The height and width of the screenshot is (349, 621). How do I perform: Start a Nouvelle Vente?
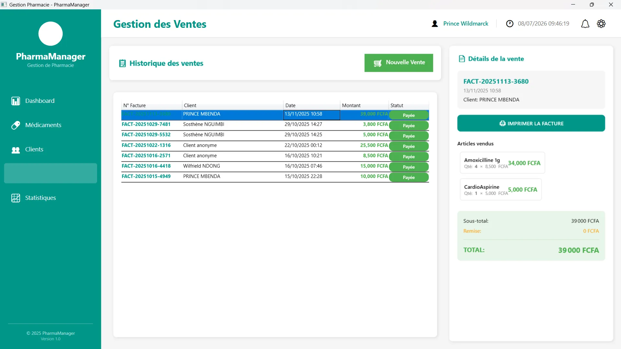(x=399, y=63)
